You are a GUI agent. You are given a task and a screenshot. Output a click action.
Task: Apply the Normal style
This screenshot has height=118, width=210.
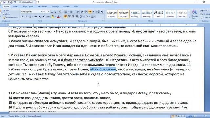pos(112,14)
